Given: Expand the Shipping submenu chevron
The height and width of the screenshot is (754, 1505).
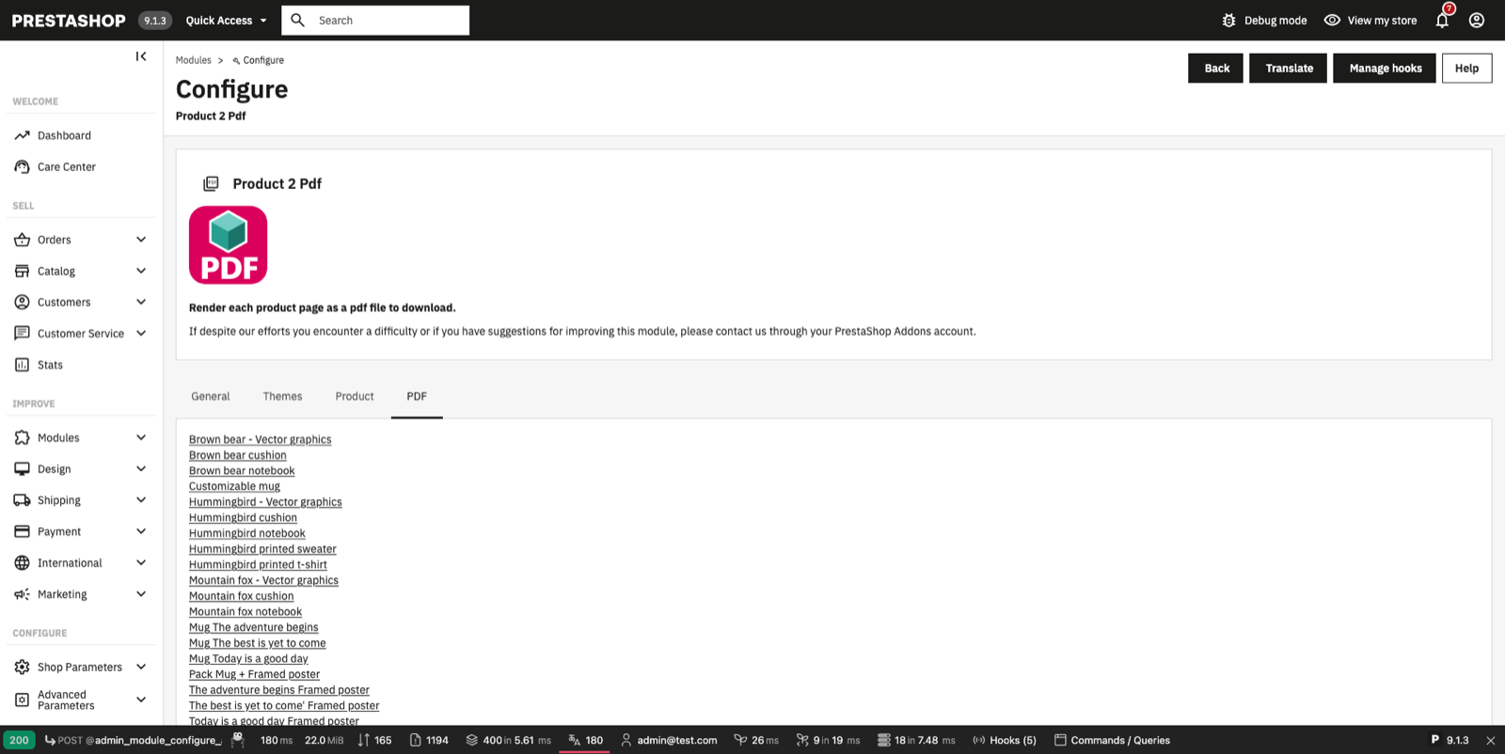Looking at the screenshot, I should tap(141, 500).
